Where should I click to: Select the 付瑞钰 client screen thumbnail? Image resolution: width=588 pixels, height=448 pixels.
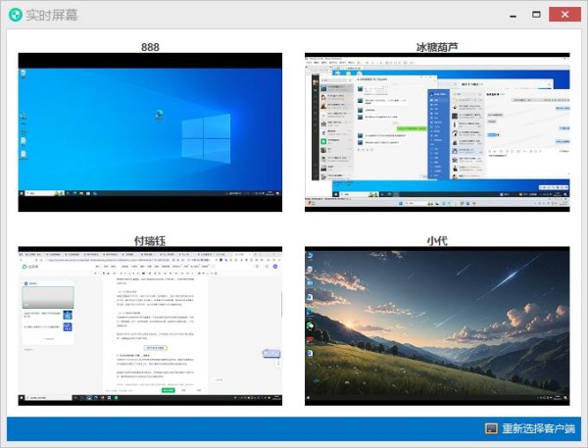(150, 325)
